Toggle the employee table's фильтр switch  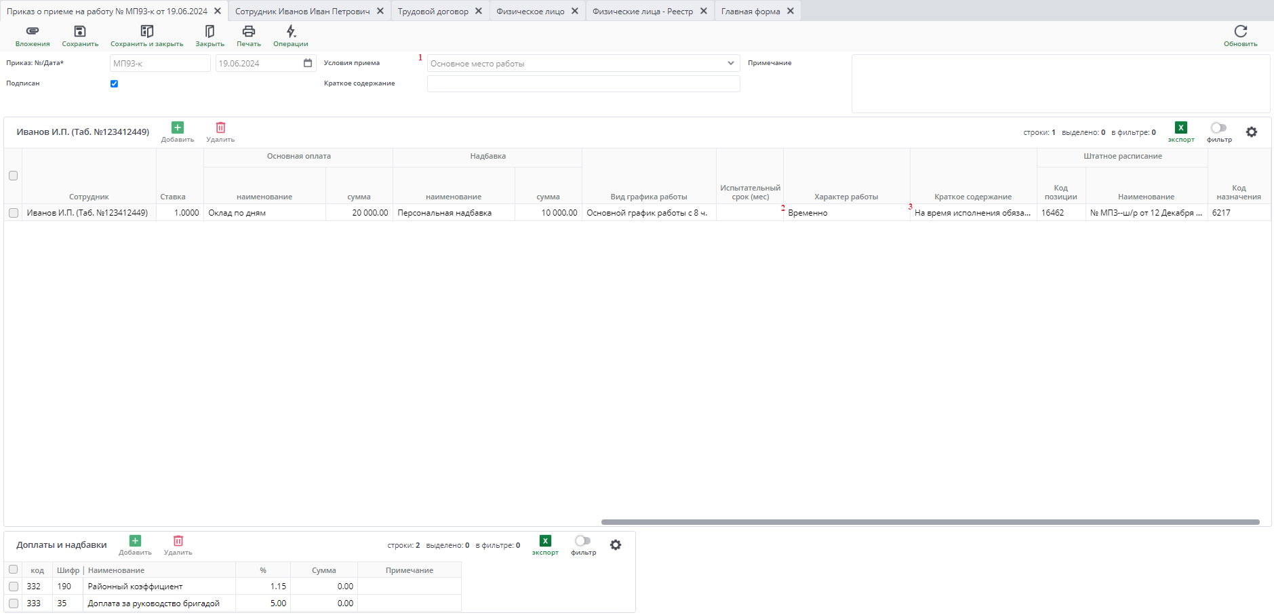1218,128
